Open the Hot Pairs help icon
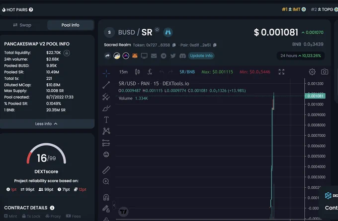The image size is (338, 221). (x=31, y=10)
